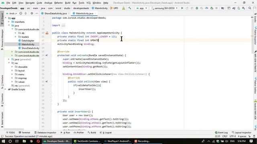This screenshot has height=144, width=257.
Task: Click the CRLF line separator indicator
Action: pos(225,136)
